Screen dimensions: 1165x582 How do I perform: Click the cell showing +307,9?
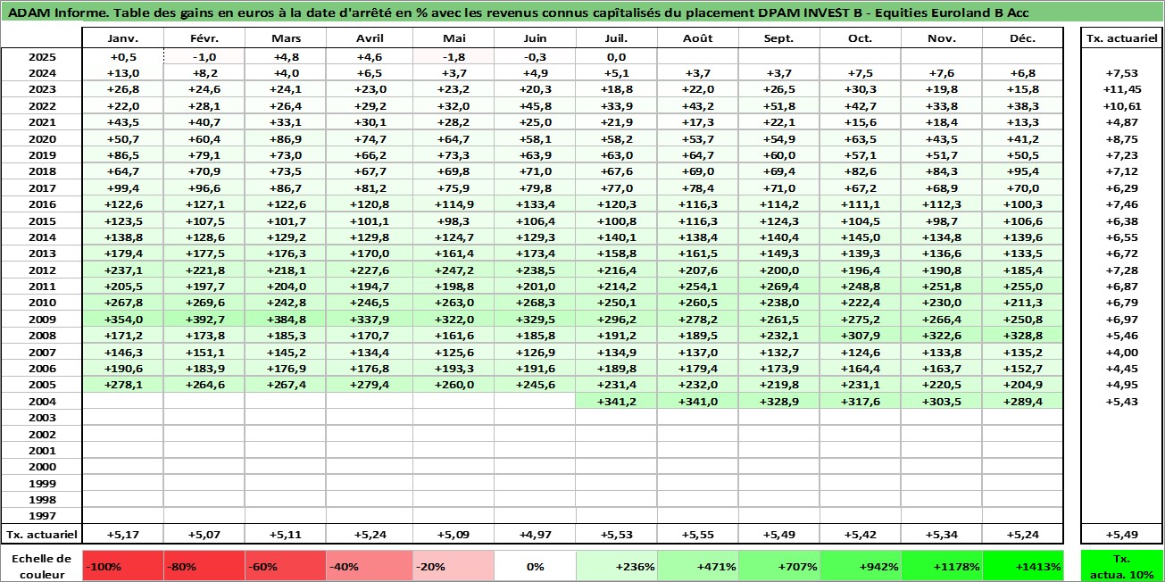[861, 336]
